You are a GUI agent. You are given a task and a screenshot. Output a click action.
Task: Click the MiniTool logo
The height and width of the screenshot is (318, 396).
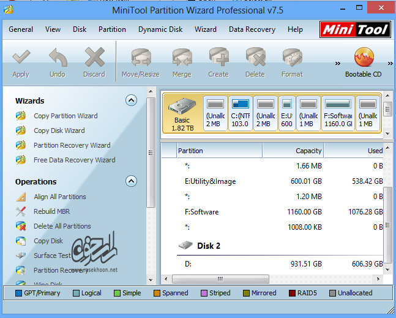[356, 29]
